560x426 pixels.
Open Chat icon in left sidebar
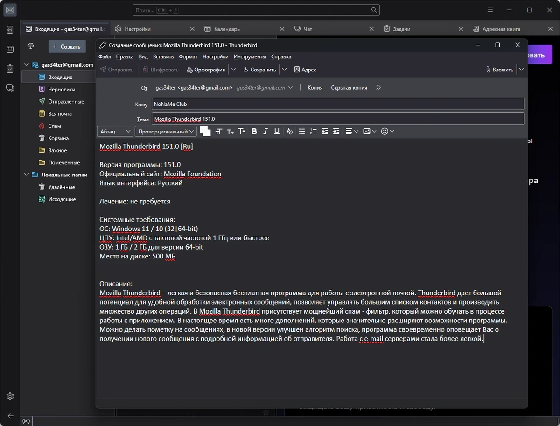coord(10,88)
